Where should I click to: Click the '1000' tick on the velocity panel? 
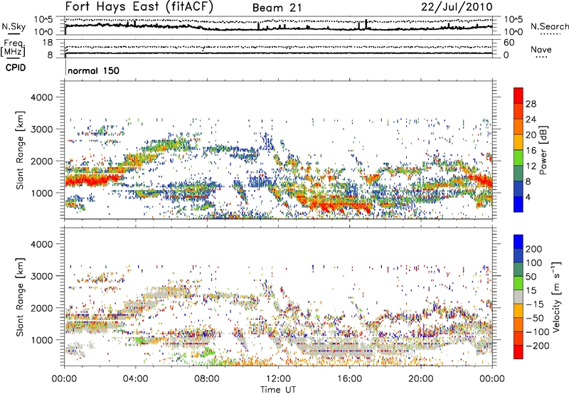click(41, 340)
